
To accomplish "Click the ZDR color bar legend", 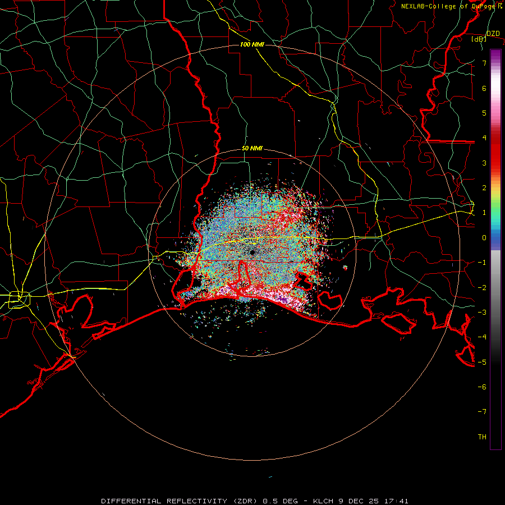I will pyautogui.click(x=495, y=249).
